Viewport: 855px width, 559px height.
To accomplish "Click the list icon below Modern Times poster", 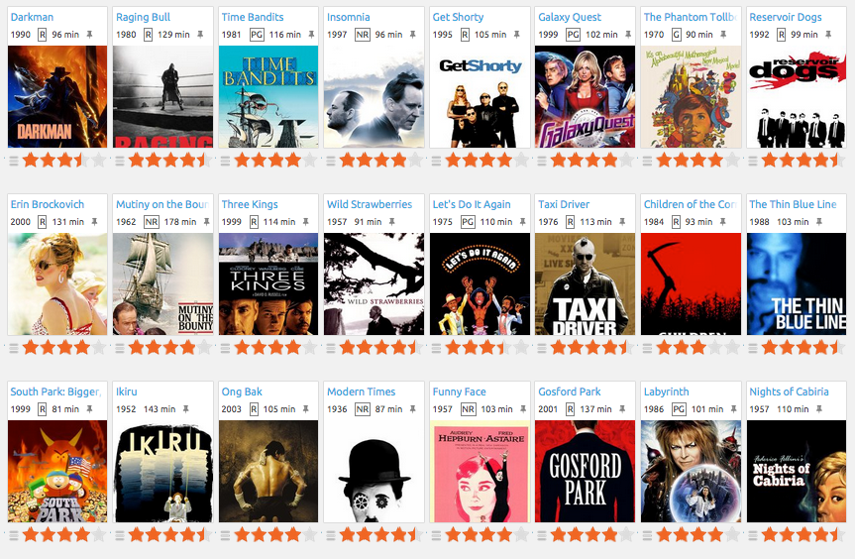I will point(331,536).
